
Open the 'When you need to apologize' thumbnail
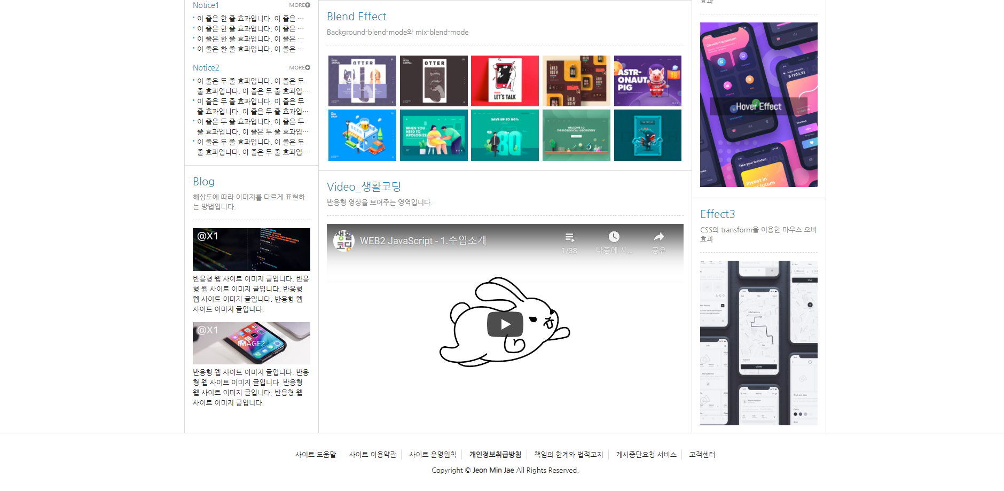[434, 135]
